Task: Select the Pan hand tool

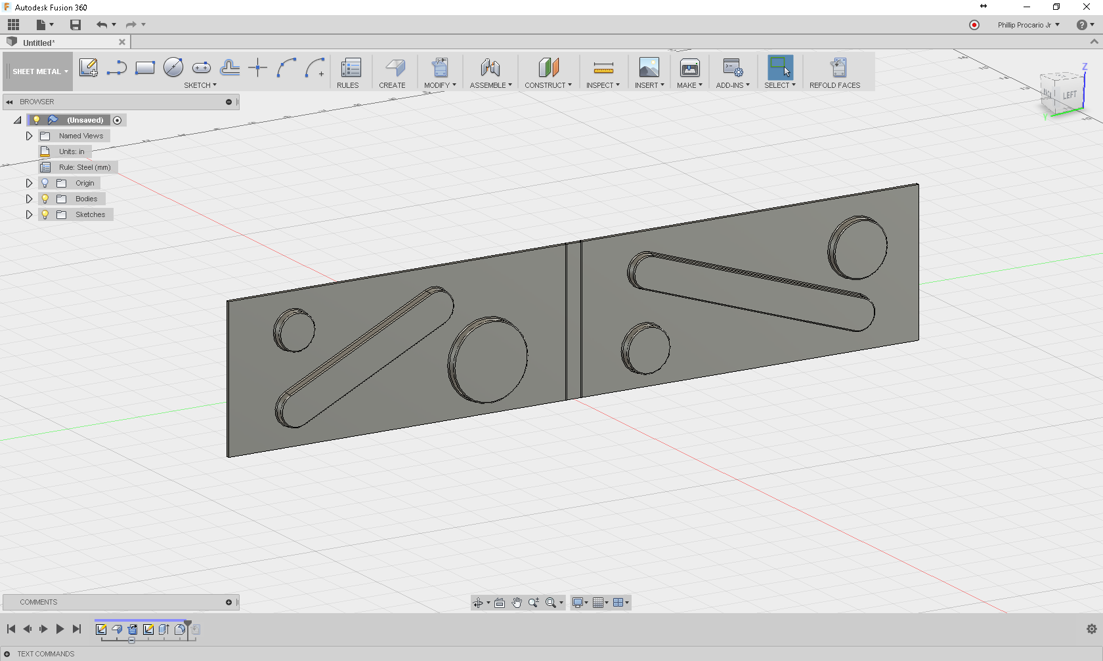Action: [517, 603]
